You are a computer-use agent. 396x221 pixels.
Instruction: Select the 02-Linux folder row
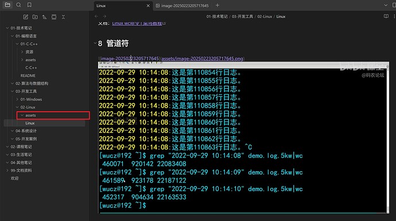(x=28, y=107)
